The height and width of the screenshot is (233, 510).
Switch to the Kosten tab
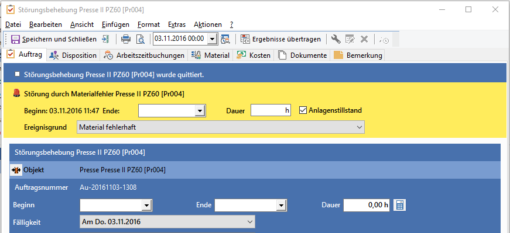(254, 55)
